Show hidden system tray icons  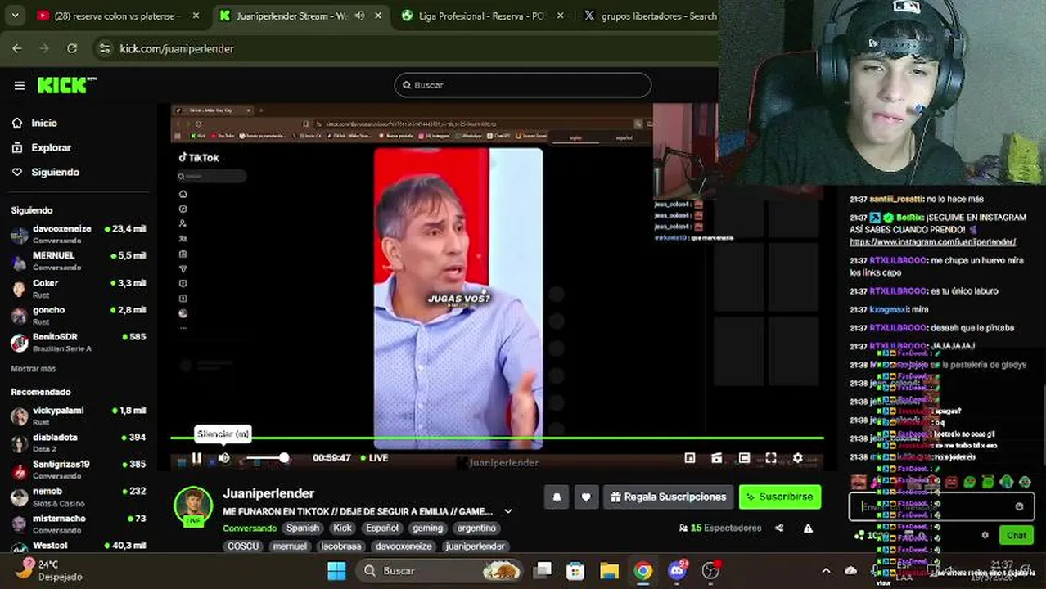tap(826, 570)
